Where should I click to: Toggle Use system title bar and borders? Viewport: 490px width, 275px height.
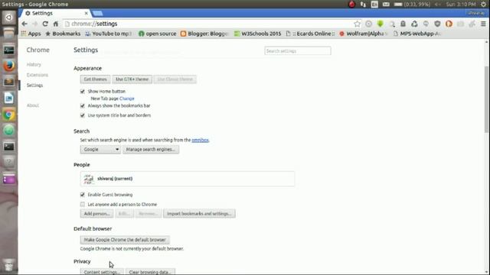click(x=83, y=115)
